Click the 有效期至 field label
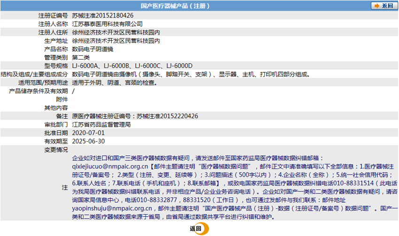This screenshot has height=236, width=399. point(56,141)
